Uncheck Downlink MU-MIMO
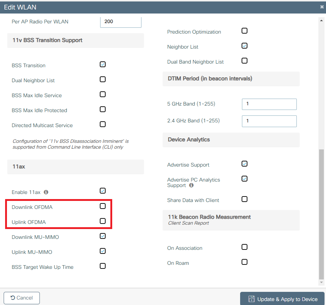326x305 pixels. coord(103,236)
